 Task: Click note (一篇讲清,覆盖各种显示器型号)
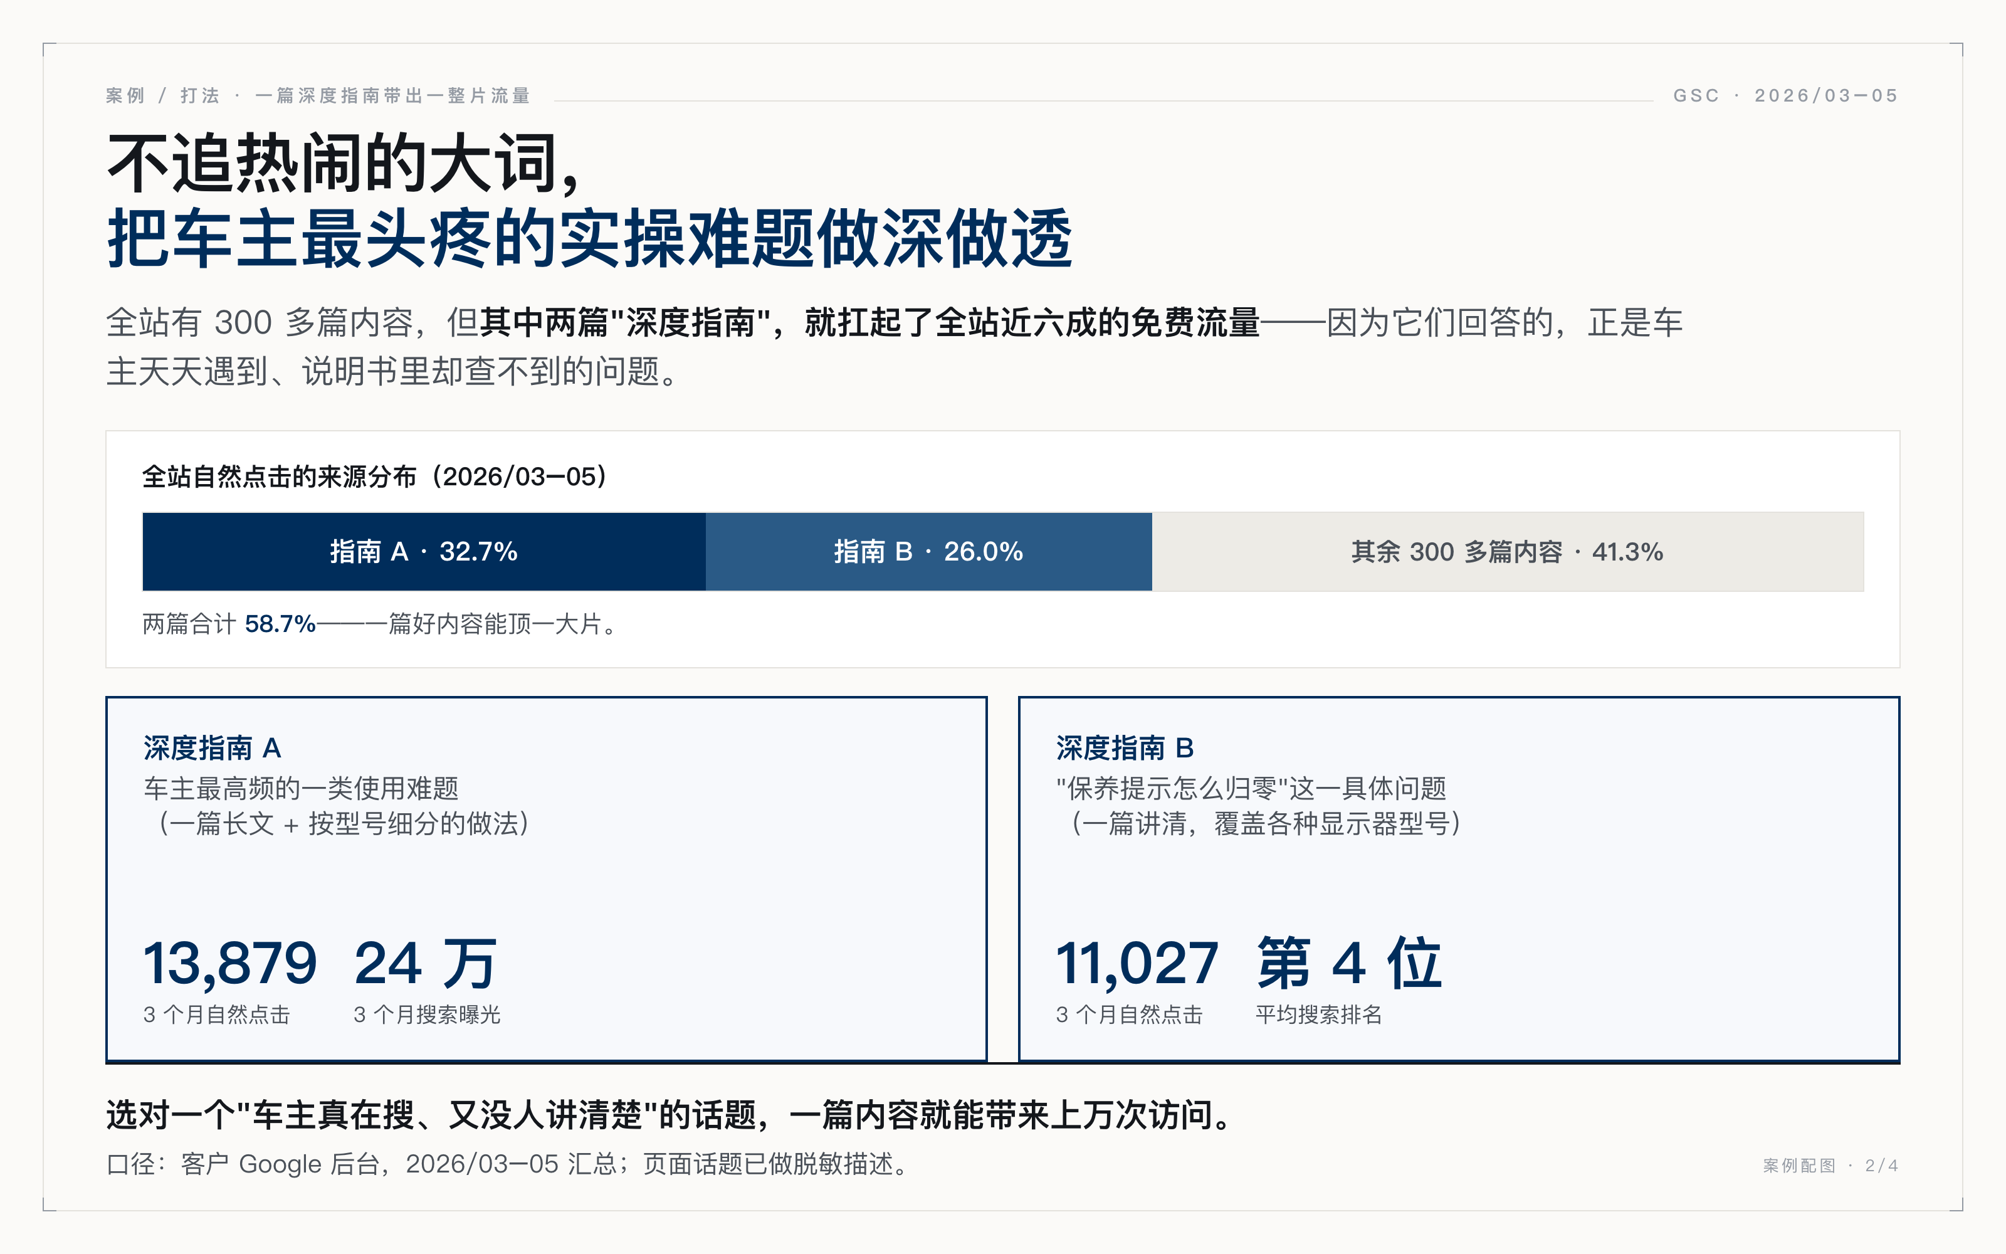1265,823
